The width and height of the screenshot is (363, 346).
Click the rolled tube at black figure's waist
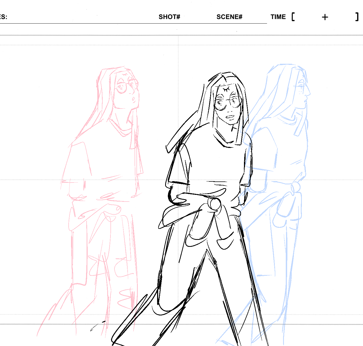pyautogui.click(x=214, y=204)
